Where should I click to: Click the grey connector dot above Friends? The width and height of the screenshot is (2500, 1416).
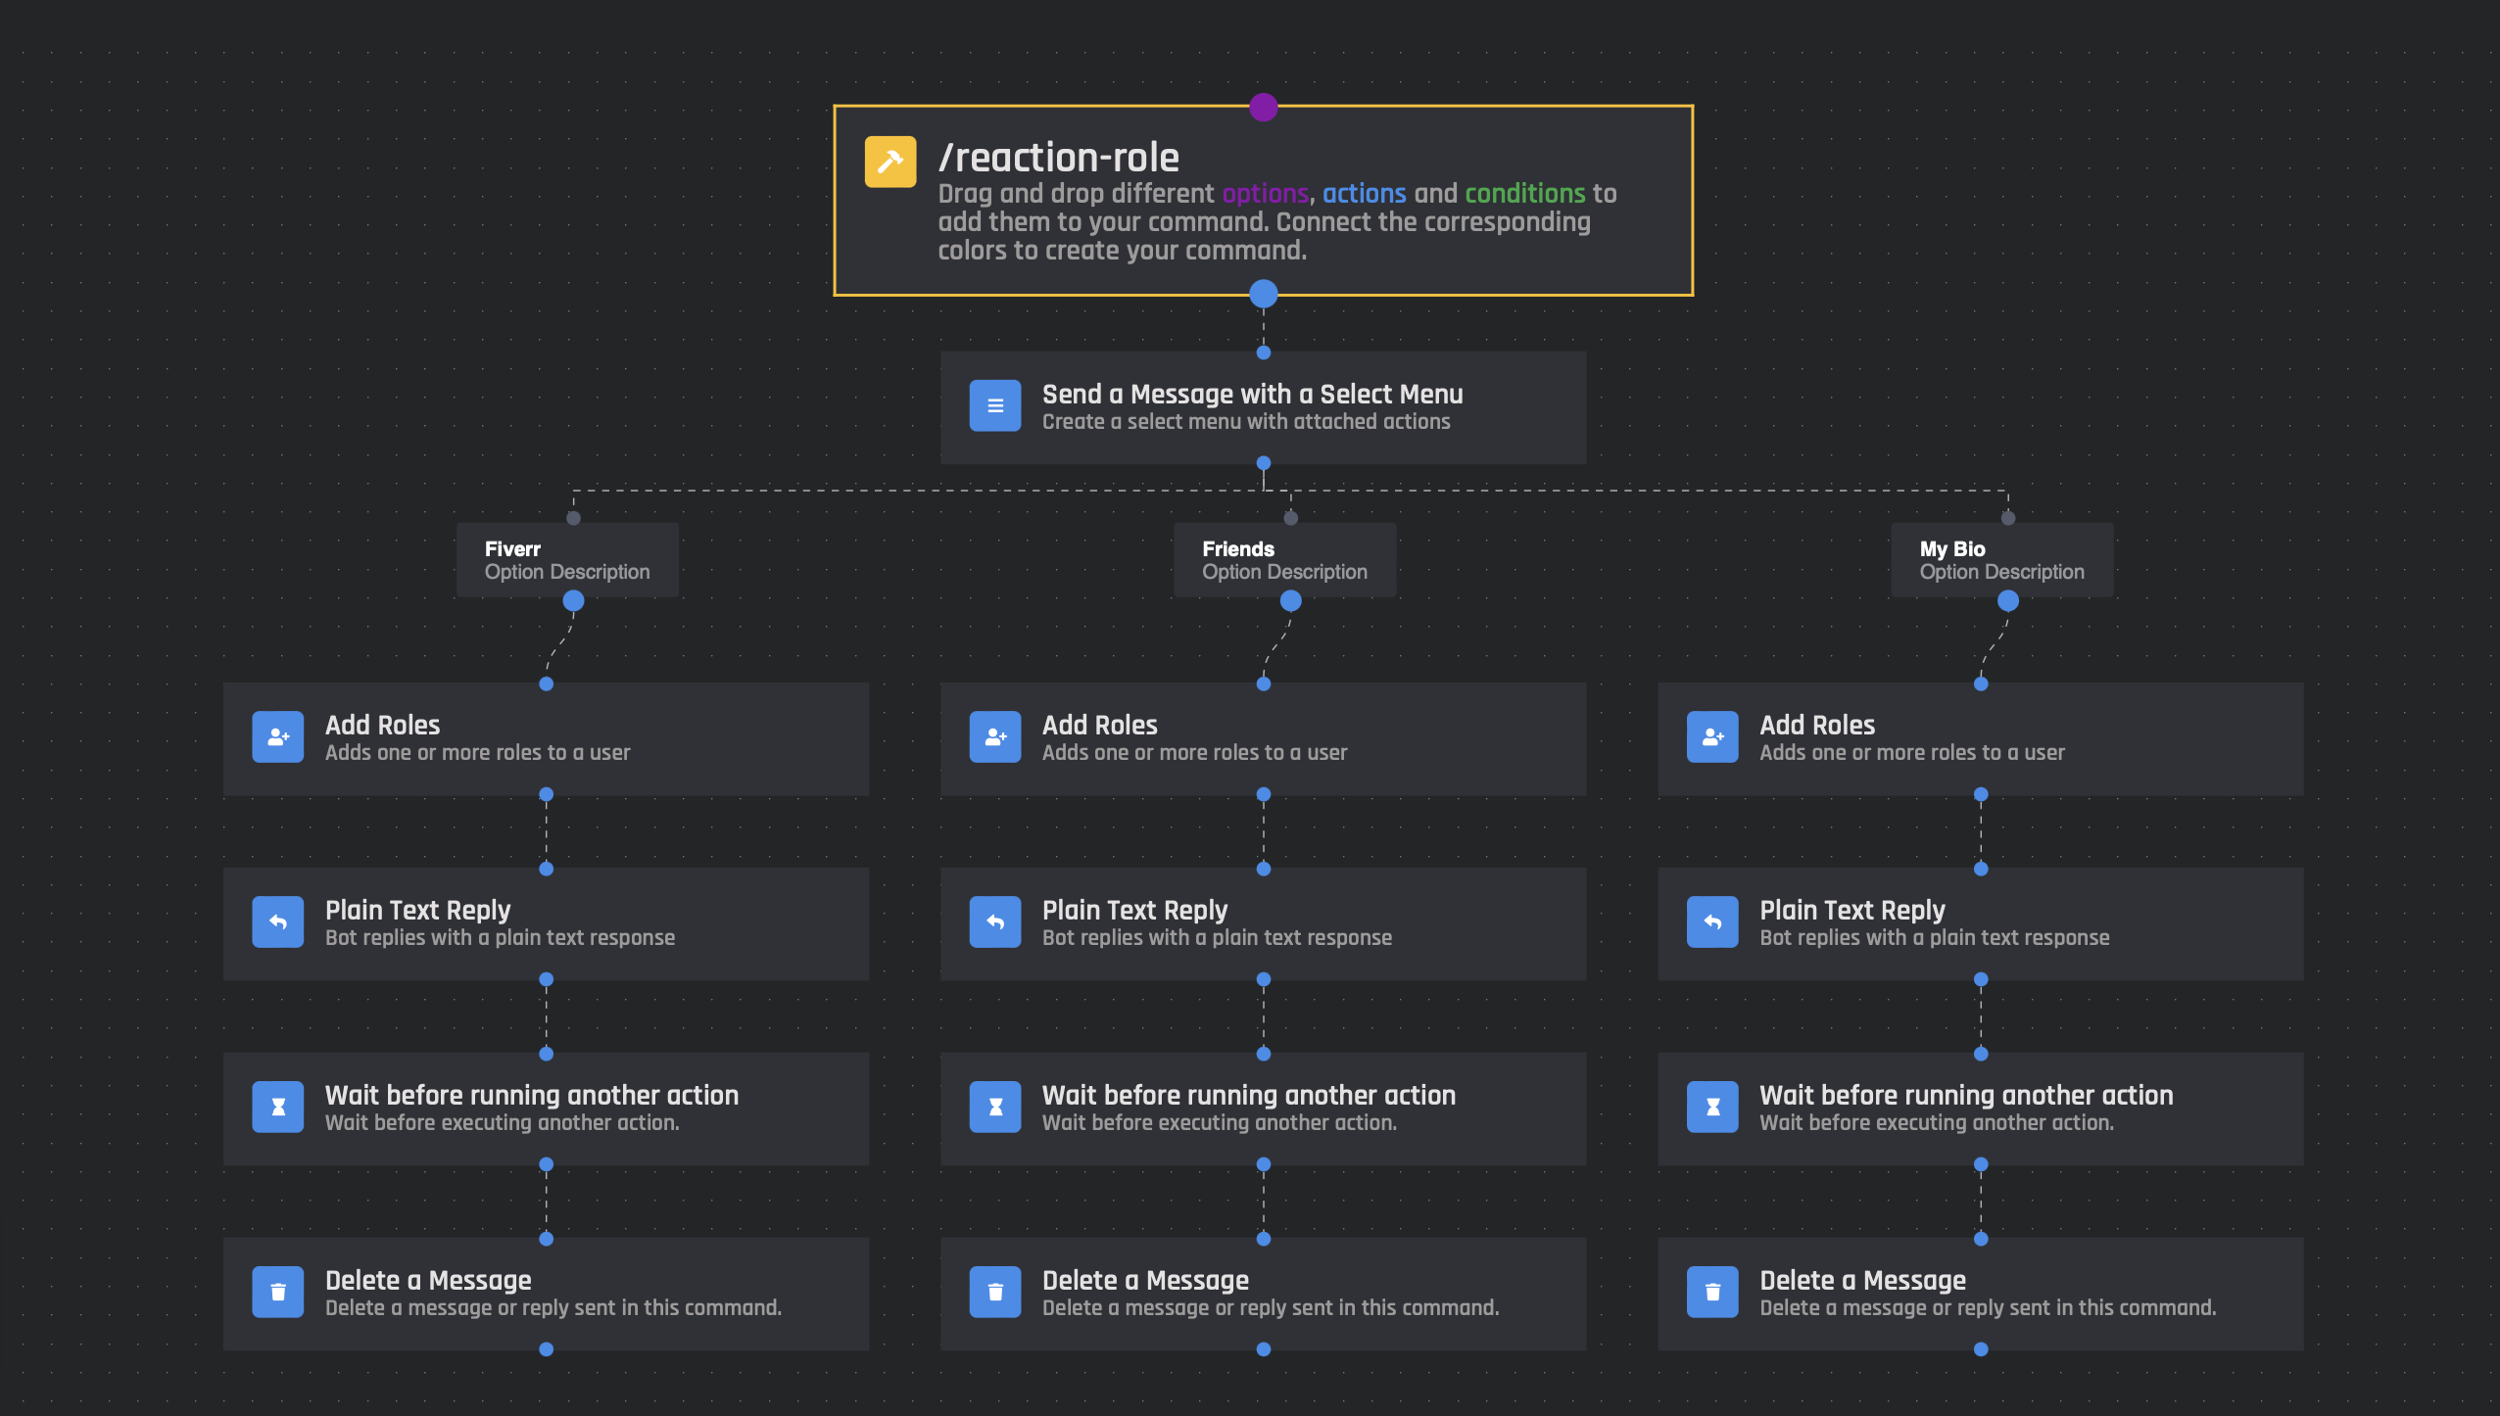[x=1291, y=518]
